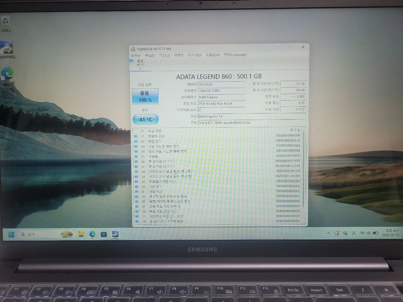The image size is (403, 302).
Task: Open the 언어(Language) menu
Action: tap(235, 55)
